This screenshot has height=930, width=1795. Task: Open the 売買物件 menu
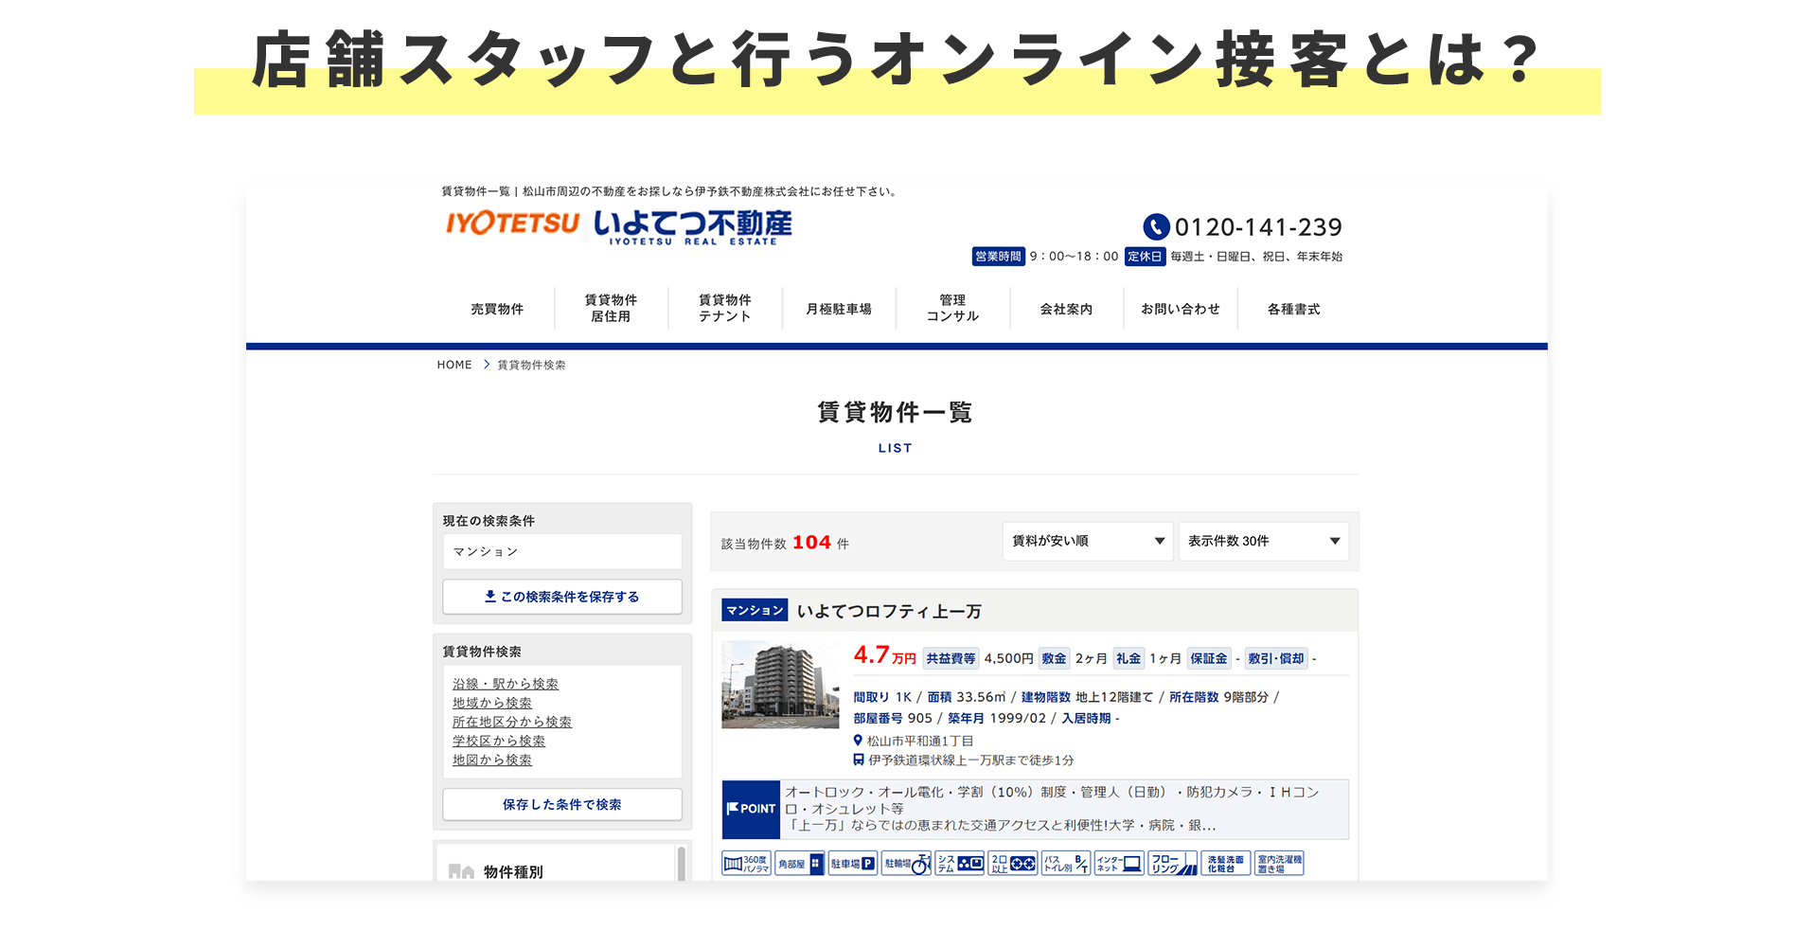coord(497,309)
